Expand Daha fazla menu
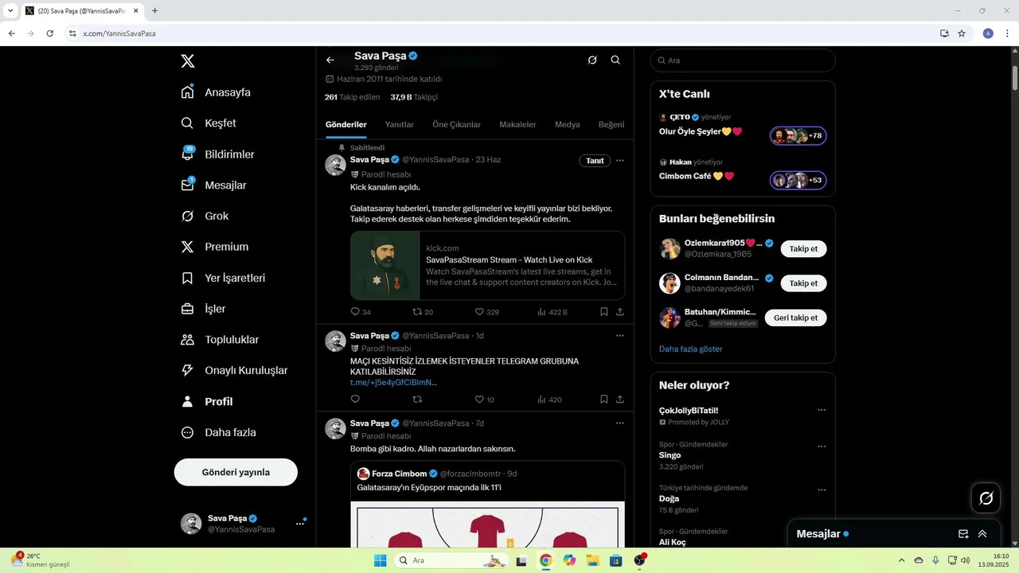 [x=218, y=432]
